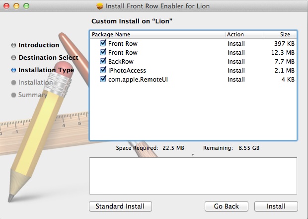Zoom the window with green button
This screenshot has width=308, height=219.
point(26,6)
